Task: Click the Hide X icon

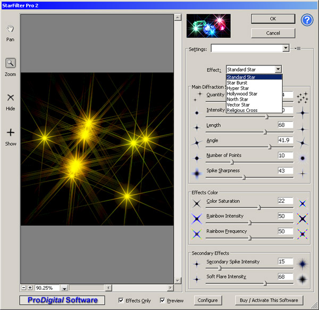Action: [11, 97]
